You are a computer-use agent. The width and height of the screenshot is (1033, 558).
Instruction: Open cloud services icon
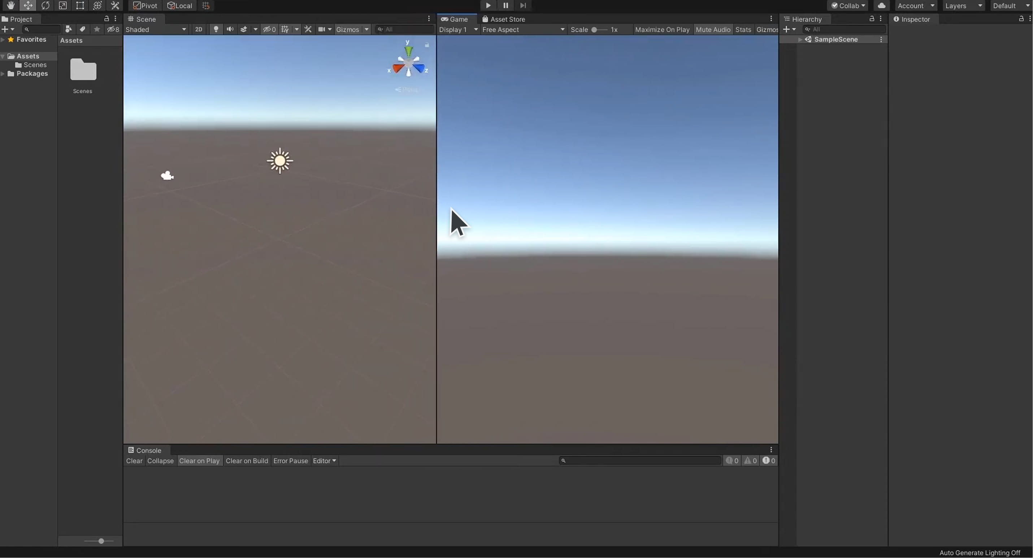point(881,6)
